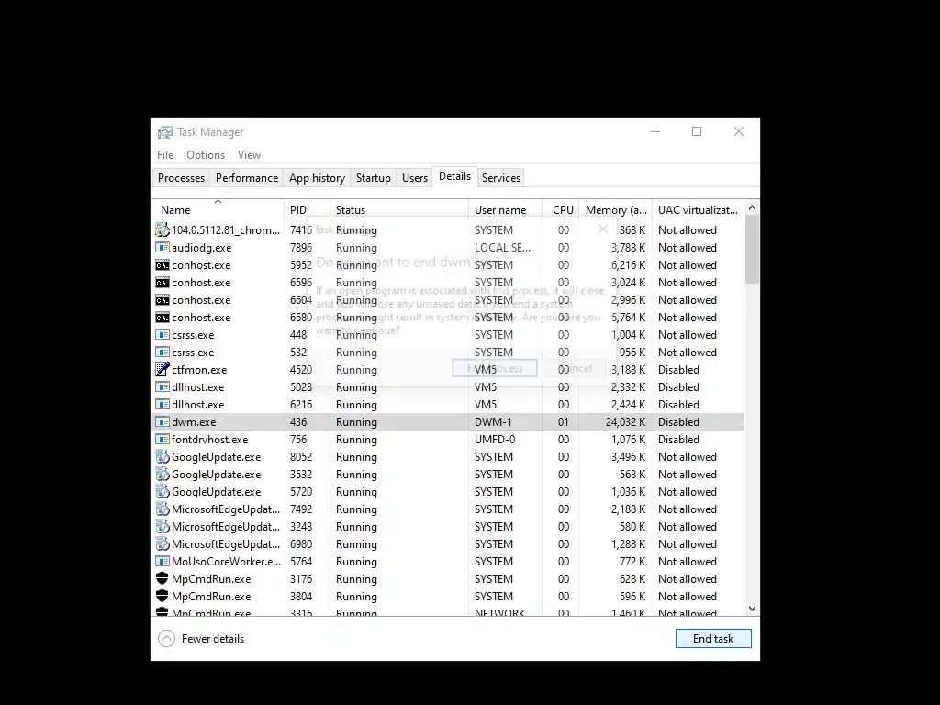Sort by the PID column header
Image resolution: width=940 pixels, height=705 pixels.
pyautogui.click(x=307, y=210)
